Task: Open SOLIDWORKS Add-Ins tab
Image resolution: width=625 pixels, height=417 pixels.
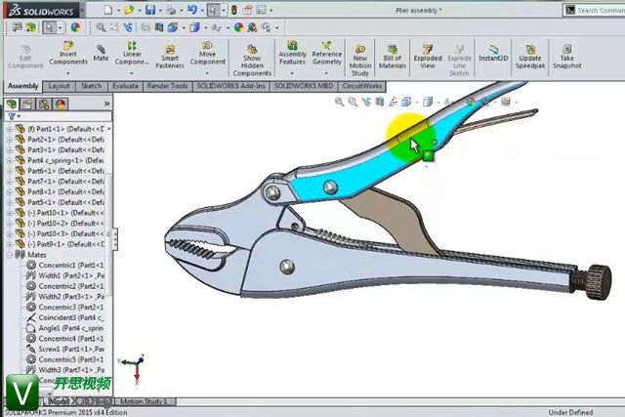Action: pos(230,86)
